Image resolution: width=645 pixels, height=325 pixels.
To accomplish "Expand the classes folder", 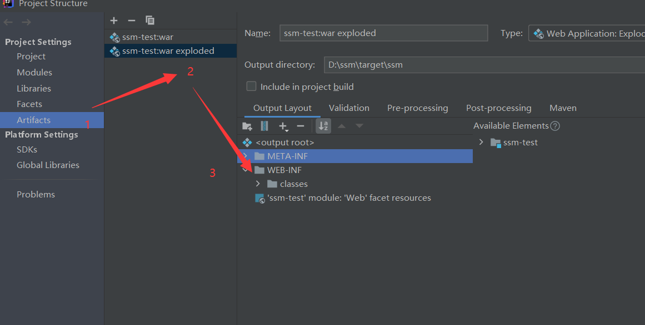I will pyautogui.click(x=258, y=184).
